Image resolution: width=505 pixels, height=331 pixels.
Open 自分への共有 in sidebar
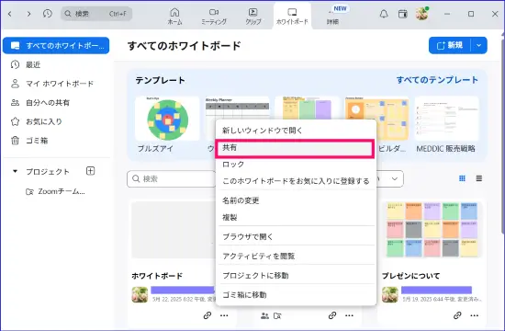(x=40, y=103)
